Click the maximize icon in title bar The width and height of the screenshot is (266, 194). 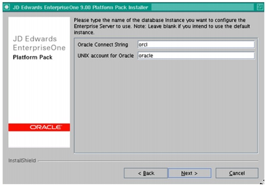(260, 7)
